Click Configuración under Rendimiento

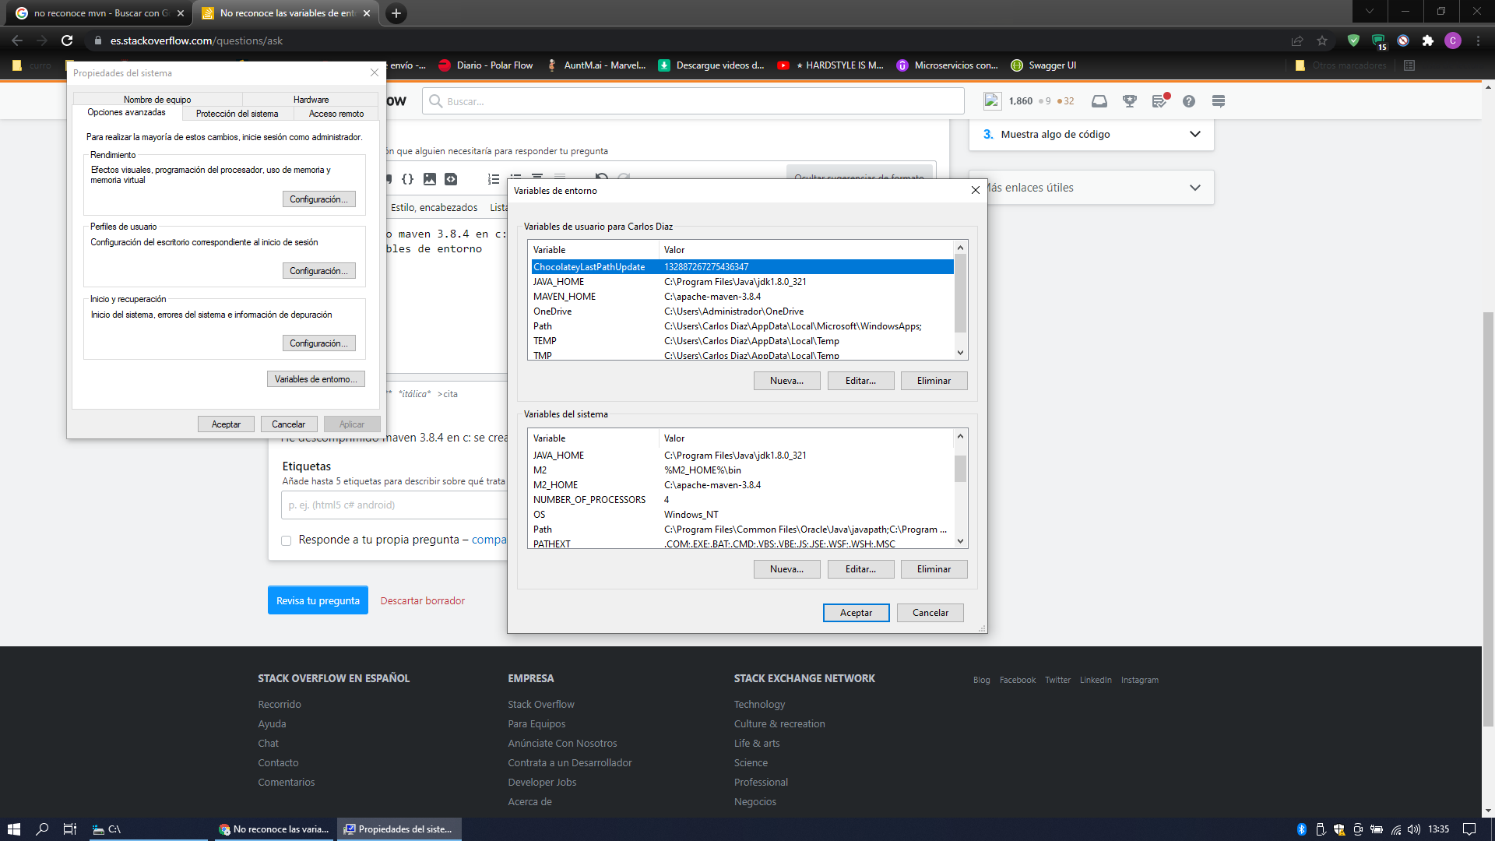[318, 199]
